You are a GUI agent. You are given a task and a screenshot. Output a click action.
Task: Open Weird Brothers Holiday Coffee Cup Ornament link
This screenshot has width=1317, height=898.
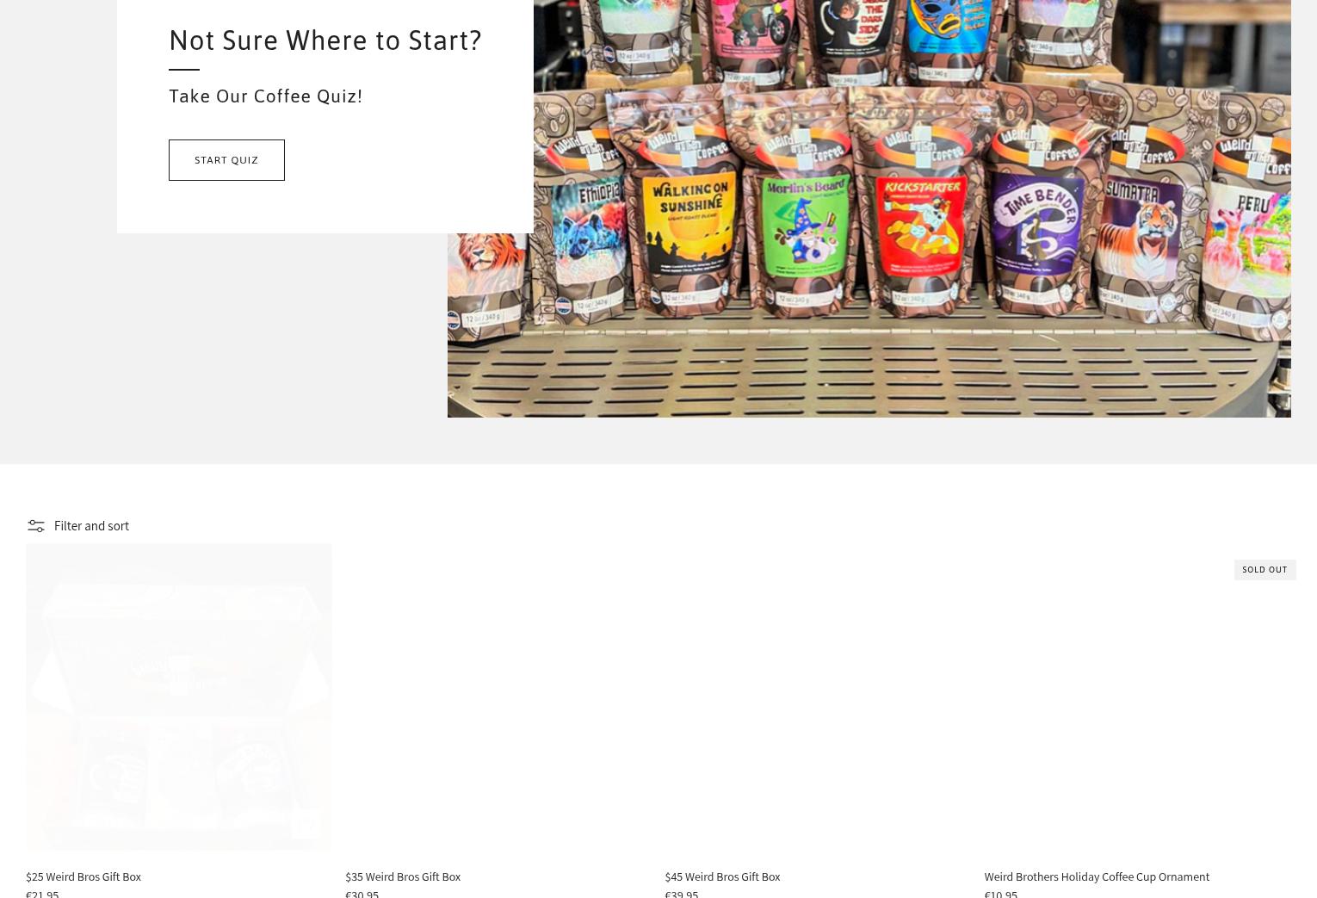1097,876
